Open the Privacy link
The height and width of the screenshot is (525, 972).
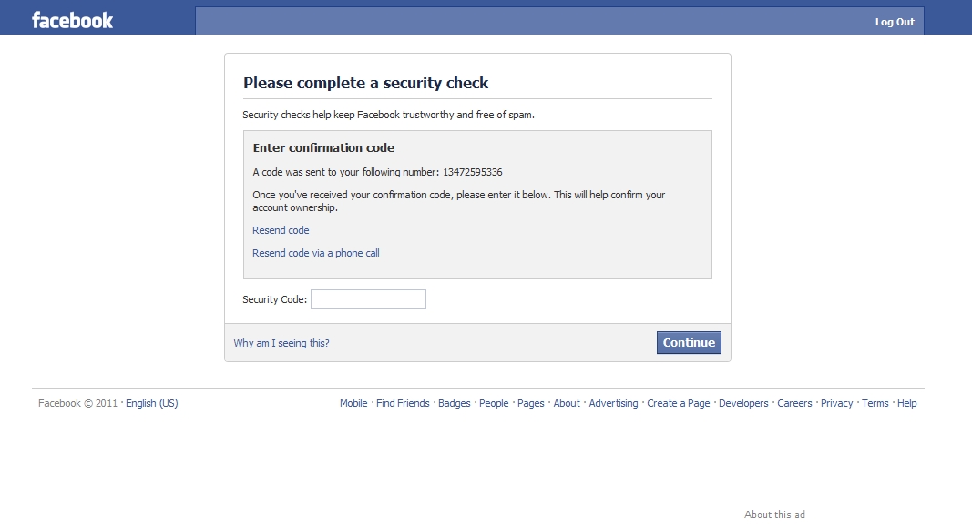click(x=837, y=403)
